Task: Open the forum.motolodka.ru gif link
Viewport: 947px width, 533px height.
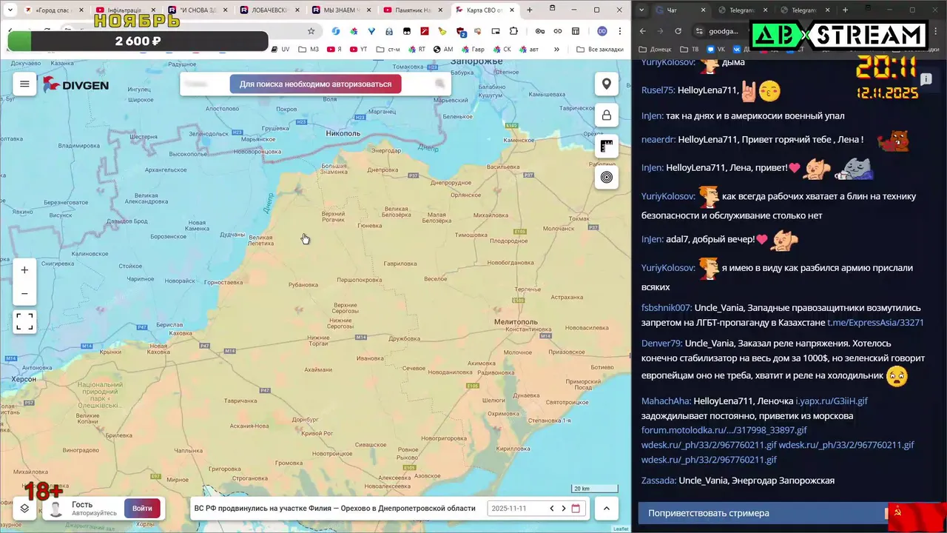Action: [x=724, y=430]
